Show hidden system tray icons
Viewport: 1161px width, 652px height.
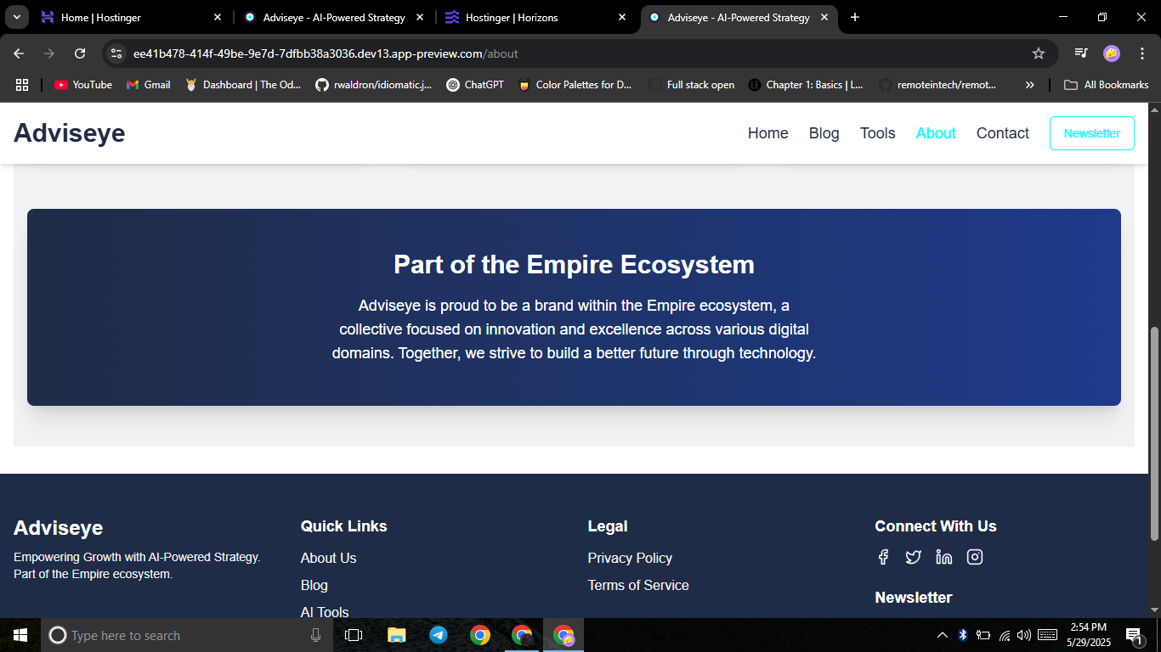click(x=942, y=635)
